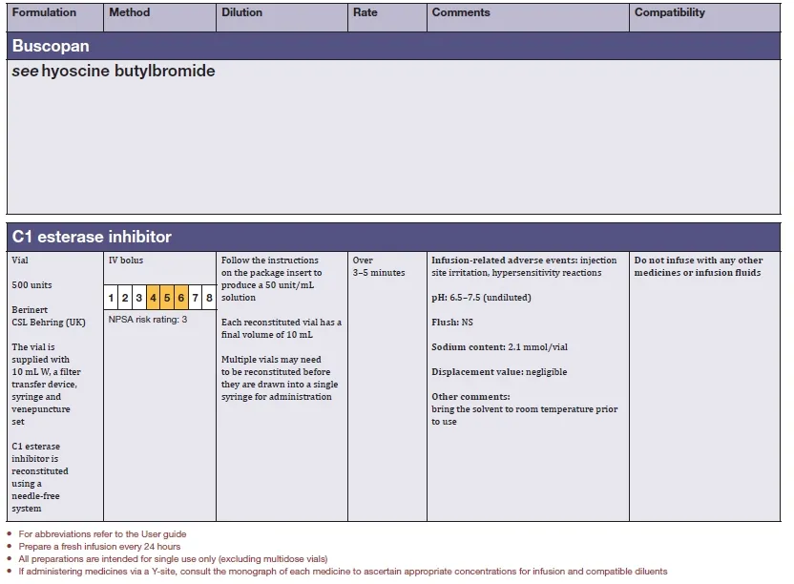The width and height of the screenshot is (794, 584).
Task: Click the Comments column header
Action: [x=461, y=13]
